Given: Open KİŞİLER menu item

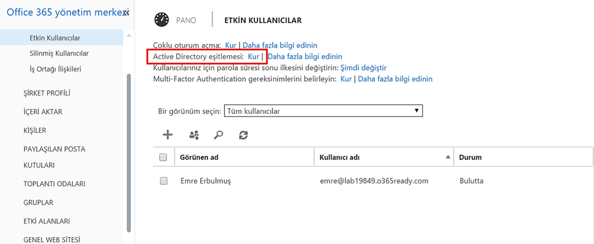Looking at the screenshot, I should pyautogui.click(x=35, y=131).
